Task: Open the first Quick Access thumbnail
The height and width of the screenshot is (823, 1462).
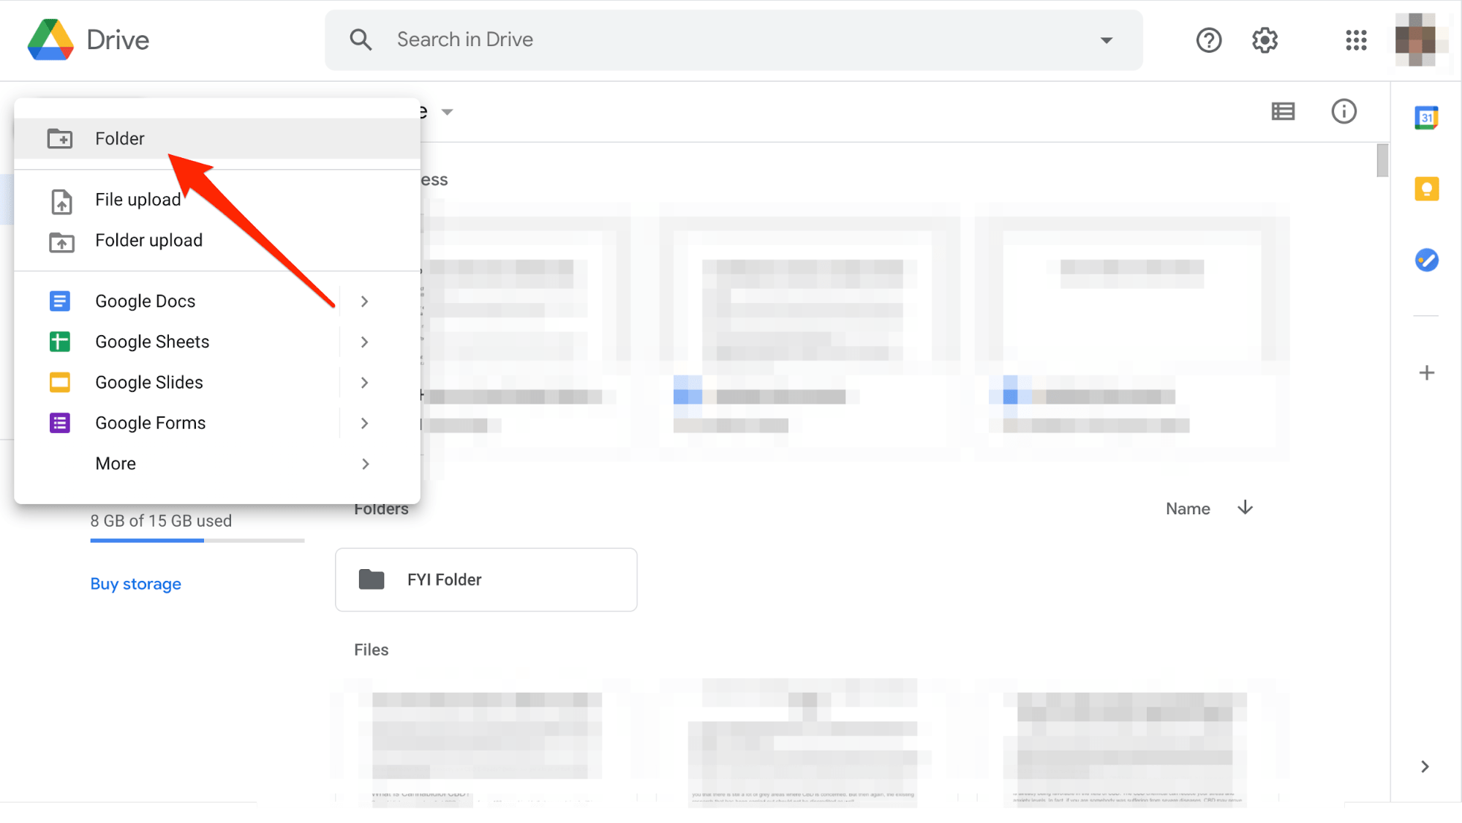Action: coord(525,331)
